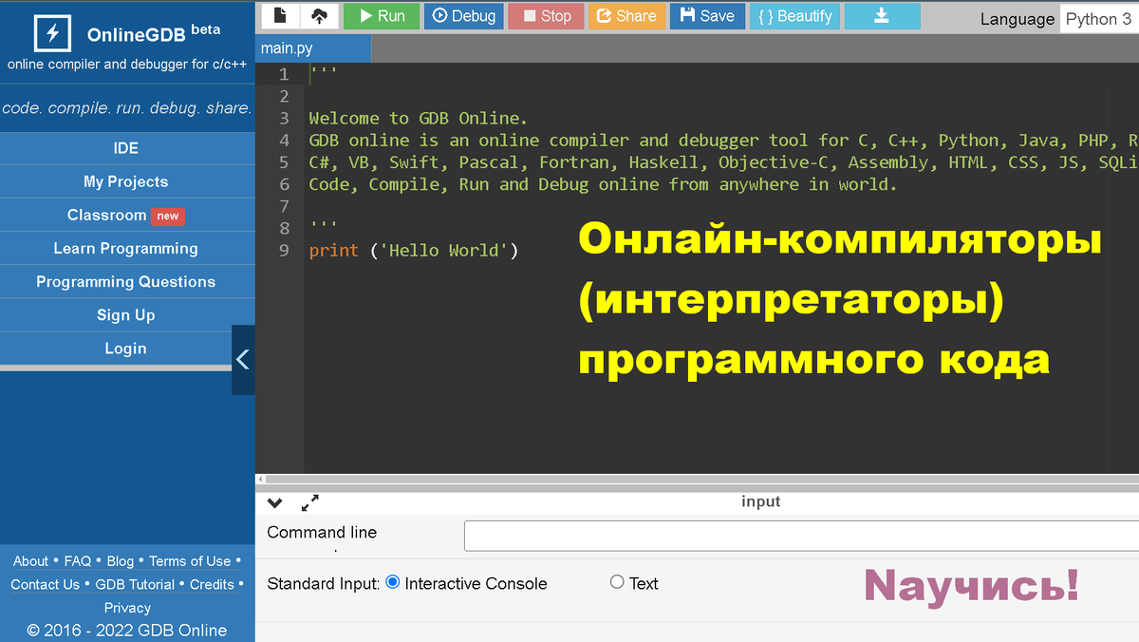This screenshot has width=1139, height=642.
Task: Click Sign Up in sidebar
Action: 126,314
